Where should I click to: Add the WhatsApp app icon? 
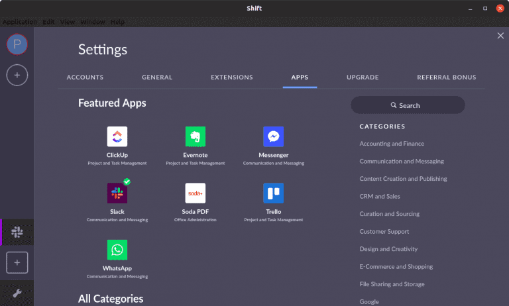pos(117,250)
